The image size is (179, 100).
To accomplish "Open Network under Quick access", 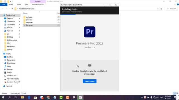I will click(x=10, y=31).
